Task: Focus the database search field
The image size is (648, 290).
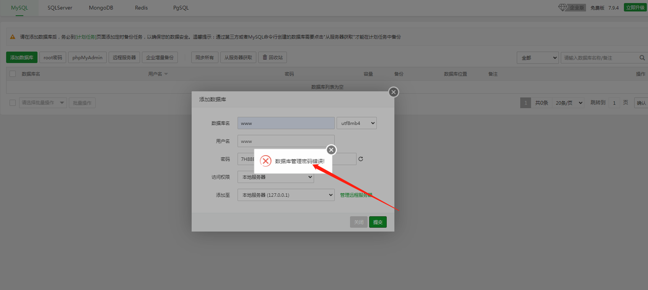Action: pyautogui.click(x=600, y=58)
